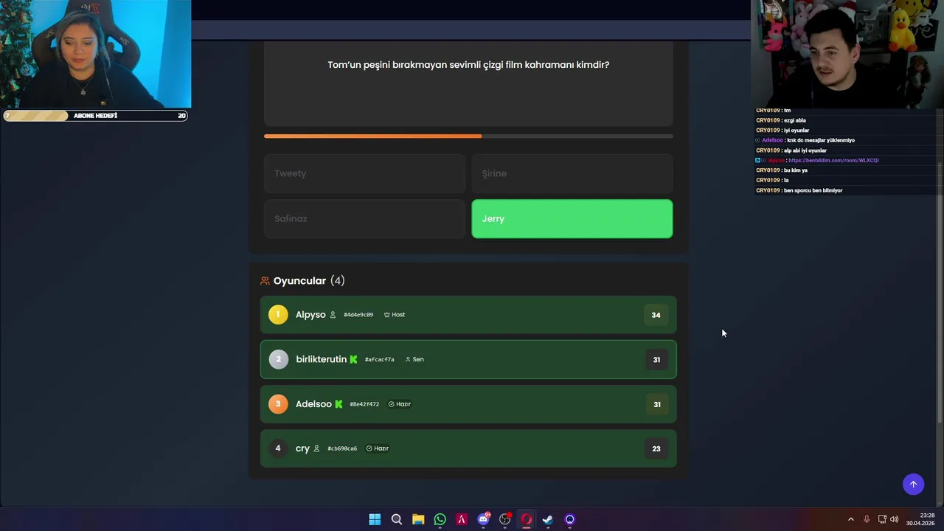Expand the system tray hidden icons chevron
Image resolution: width=944 pixels, height=531 pixels.
tap(850, 519)
